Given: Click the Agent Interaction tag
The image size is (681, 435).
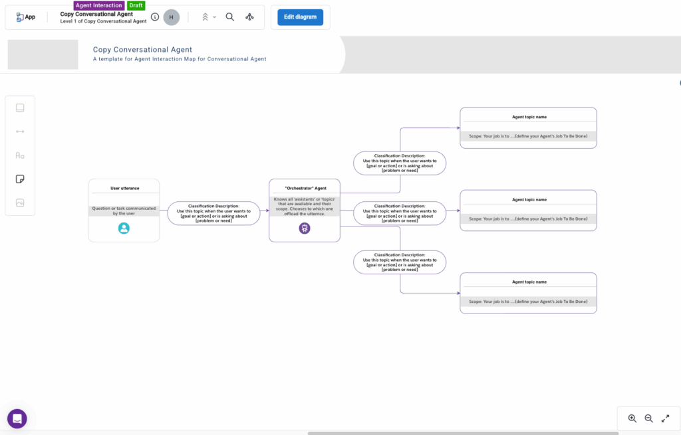Looking at the screenshot, I should [x=98, y=5].
